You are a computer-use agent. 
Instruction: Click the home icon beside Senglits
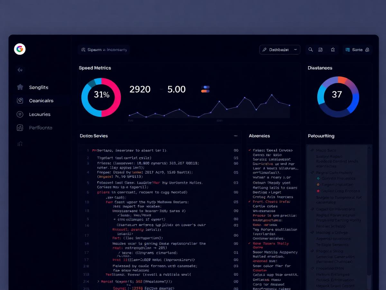(20, 87)
